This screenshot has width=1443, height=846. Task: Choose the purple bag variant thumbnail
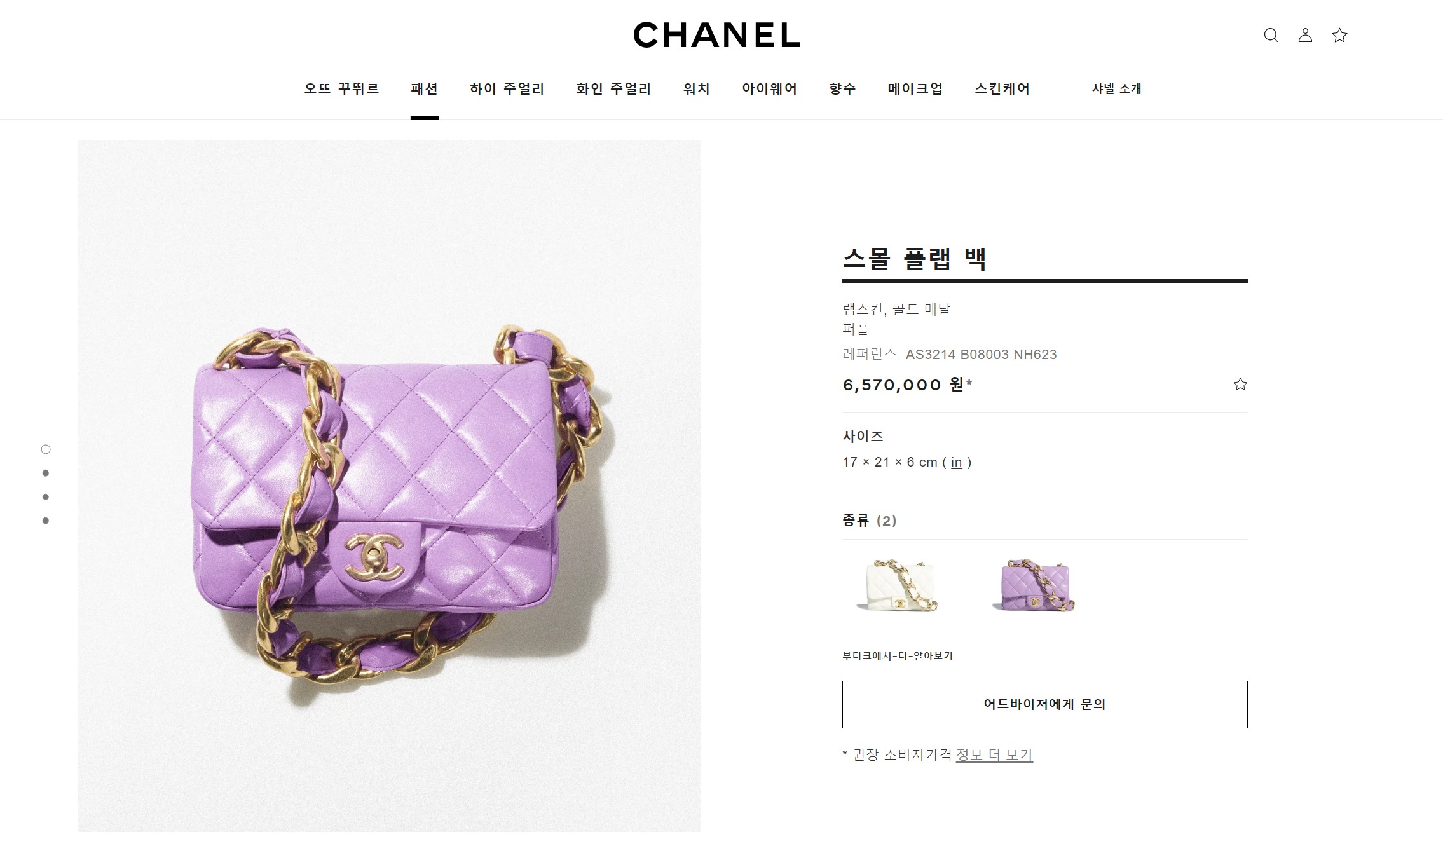click(x=1034, y=585)
